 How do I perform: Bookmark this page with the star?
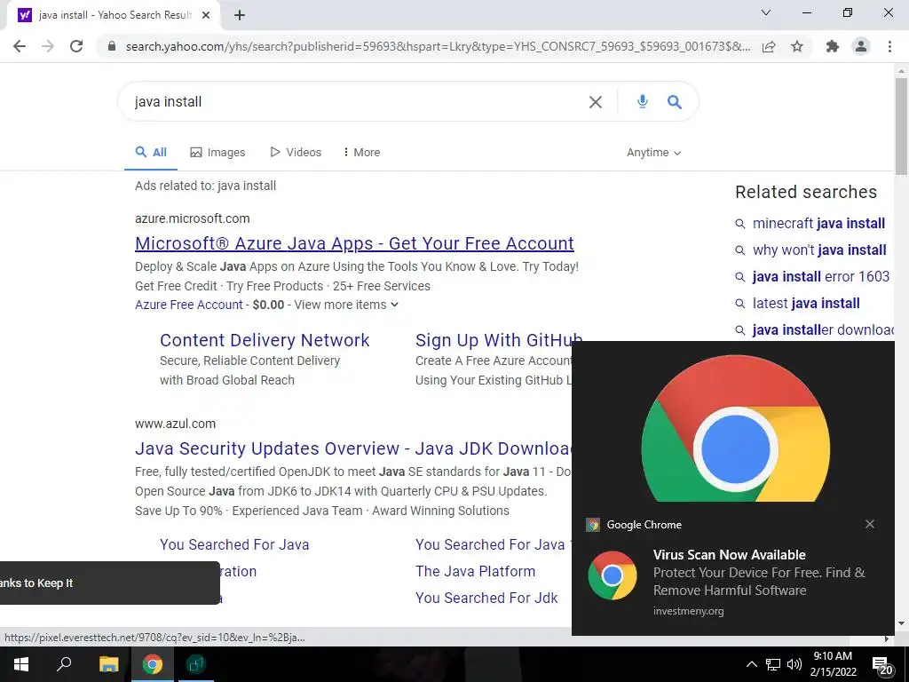(x=797, y=46)
